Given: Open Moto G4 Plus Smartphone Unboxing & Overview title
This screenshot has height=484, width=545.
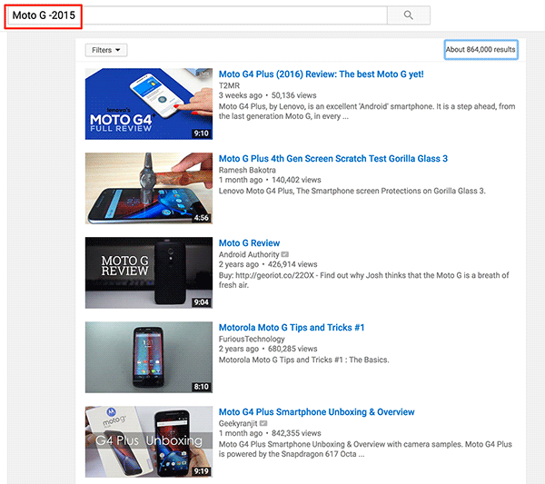Looking at the screenshot, I should coord(316,412).
